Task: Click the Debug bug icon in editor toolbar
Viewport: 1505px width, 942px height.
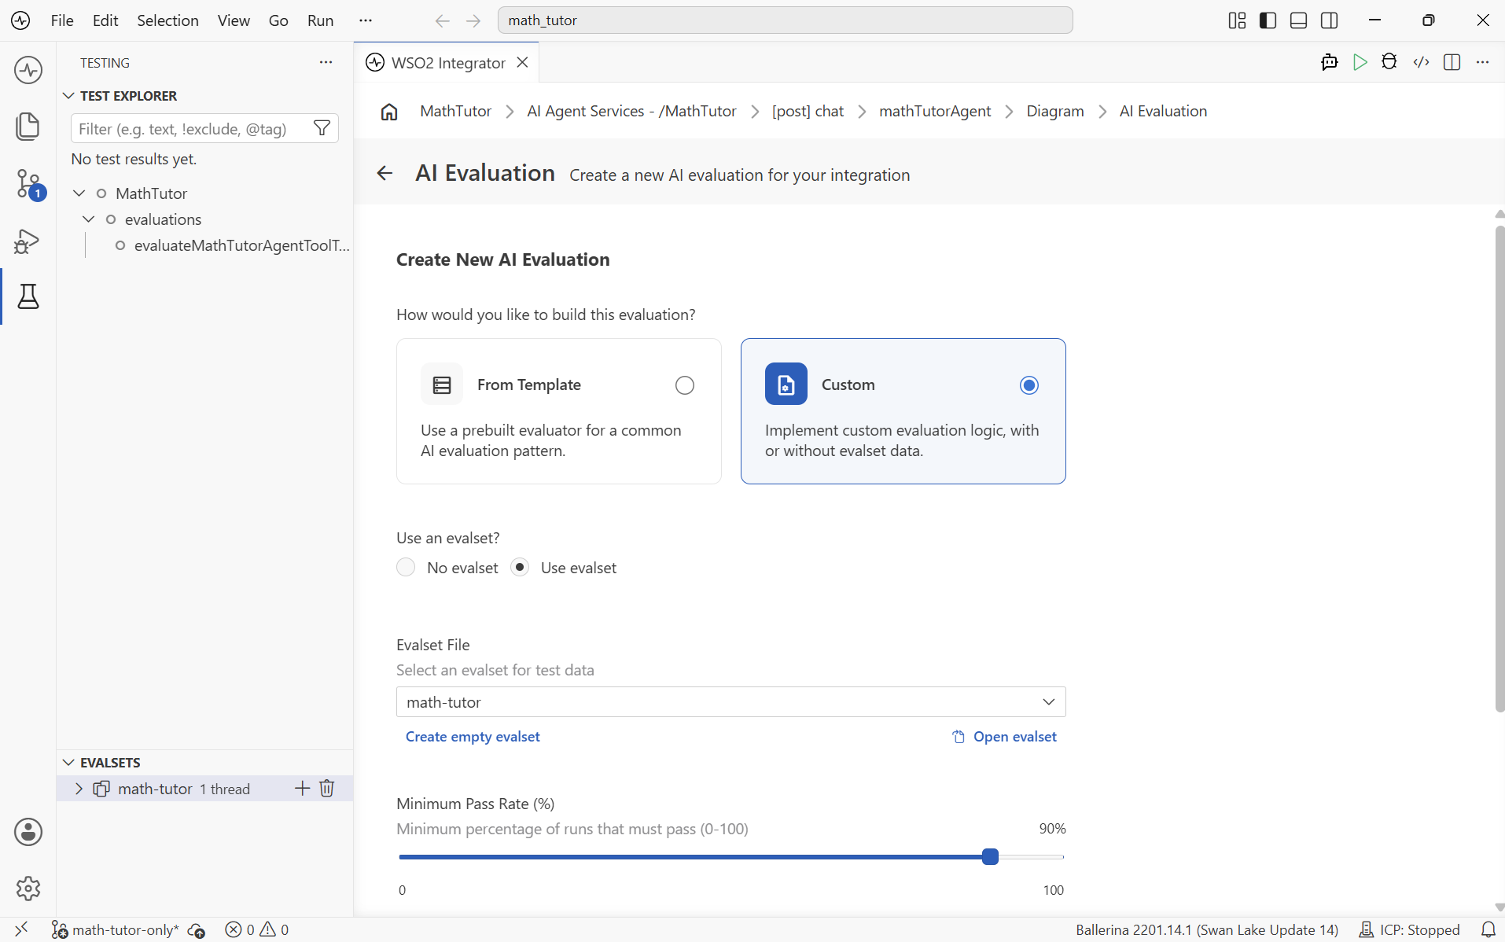Action: (1389, 62)
